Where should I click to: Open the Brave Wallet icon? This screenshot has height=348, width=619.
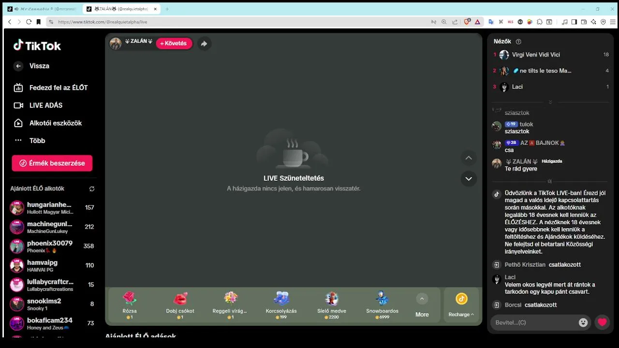point(584,22)
